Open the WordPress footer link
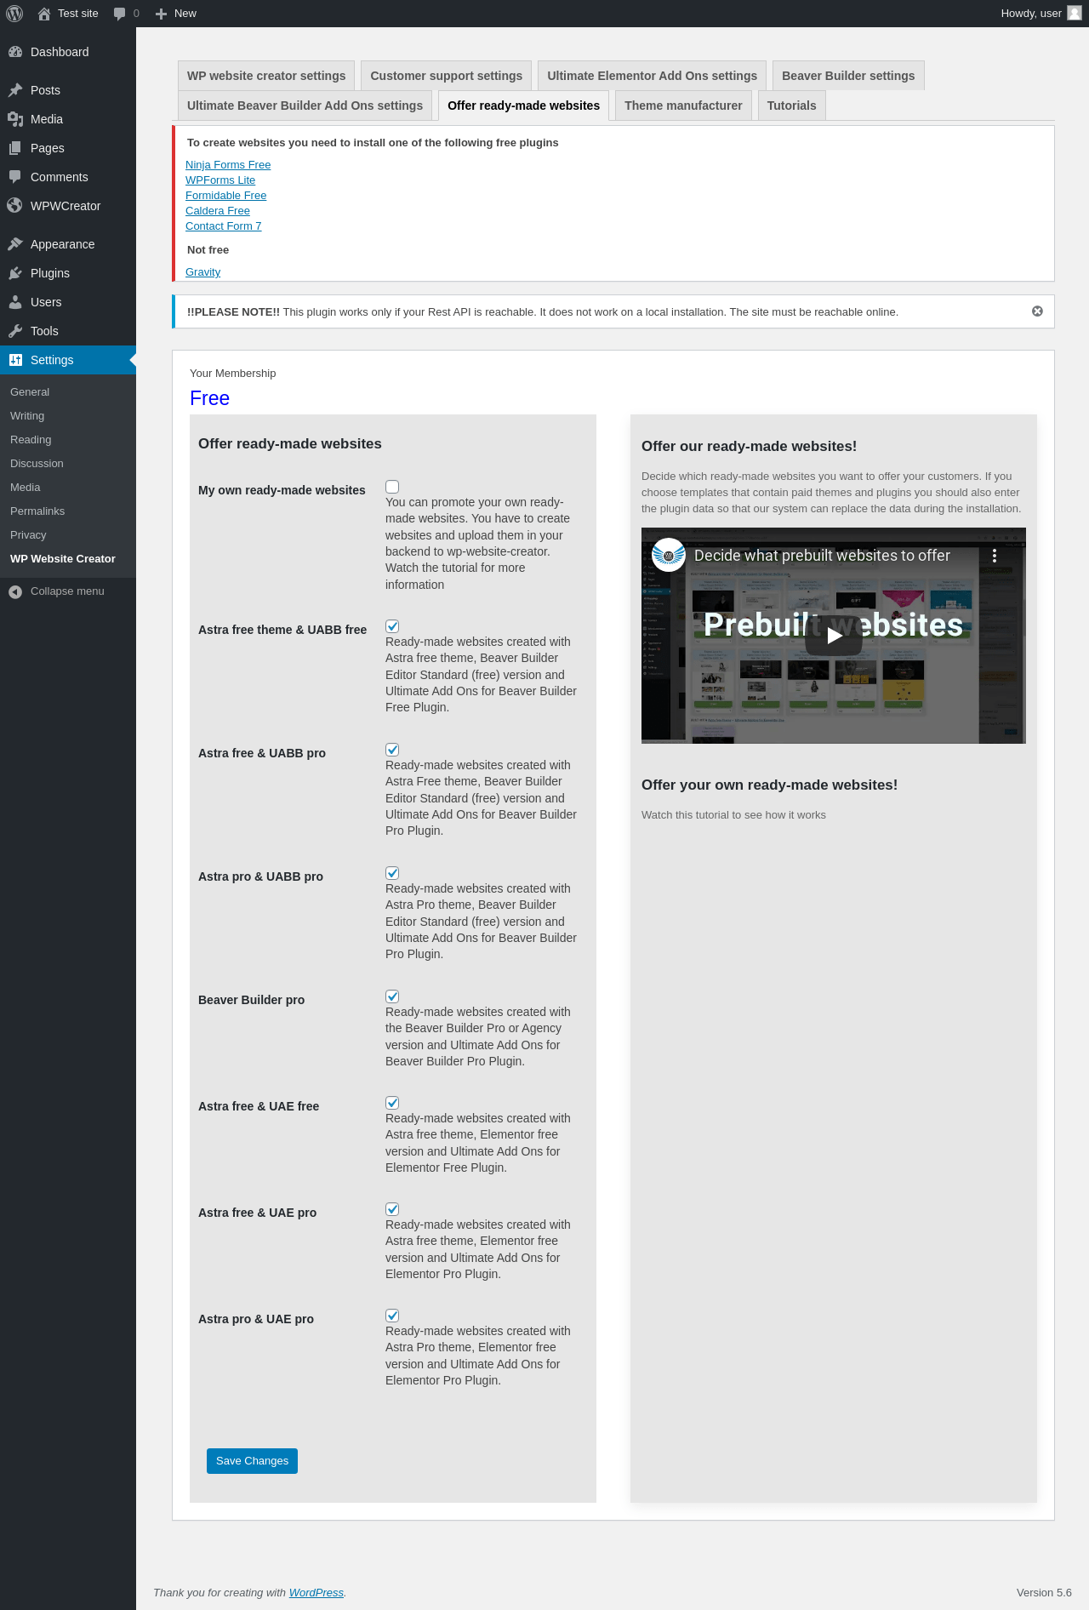This screenshot has height=1610, width=1089. click(316, 1593)
